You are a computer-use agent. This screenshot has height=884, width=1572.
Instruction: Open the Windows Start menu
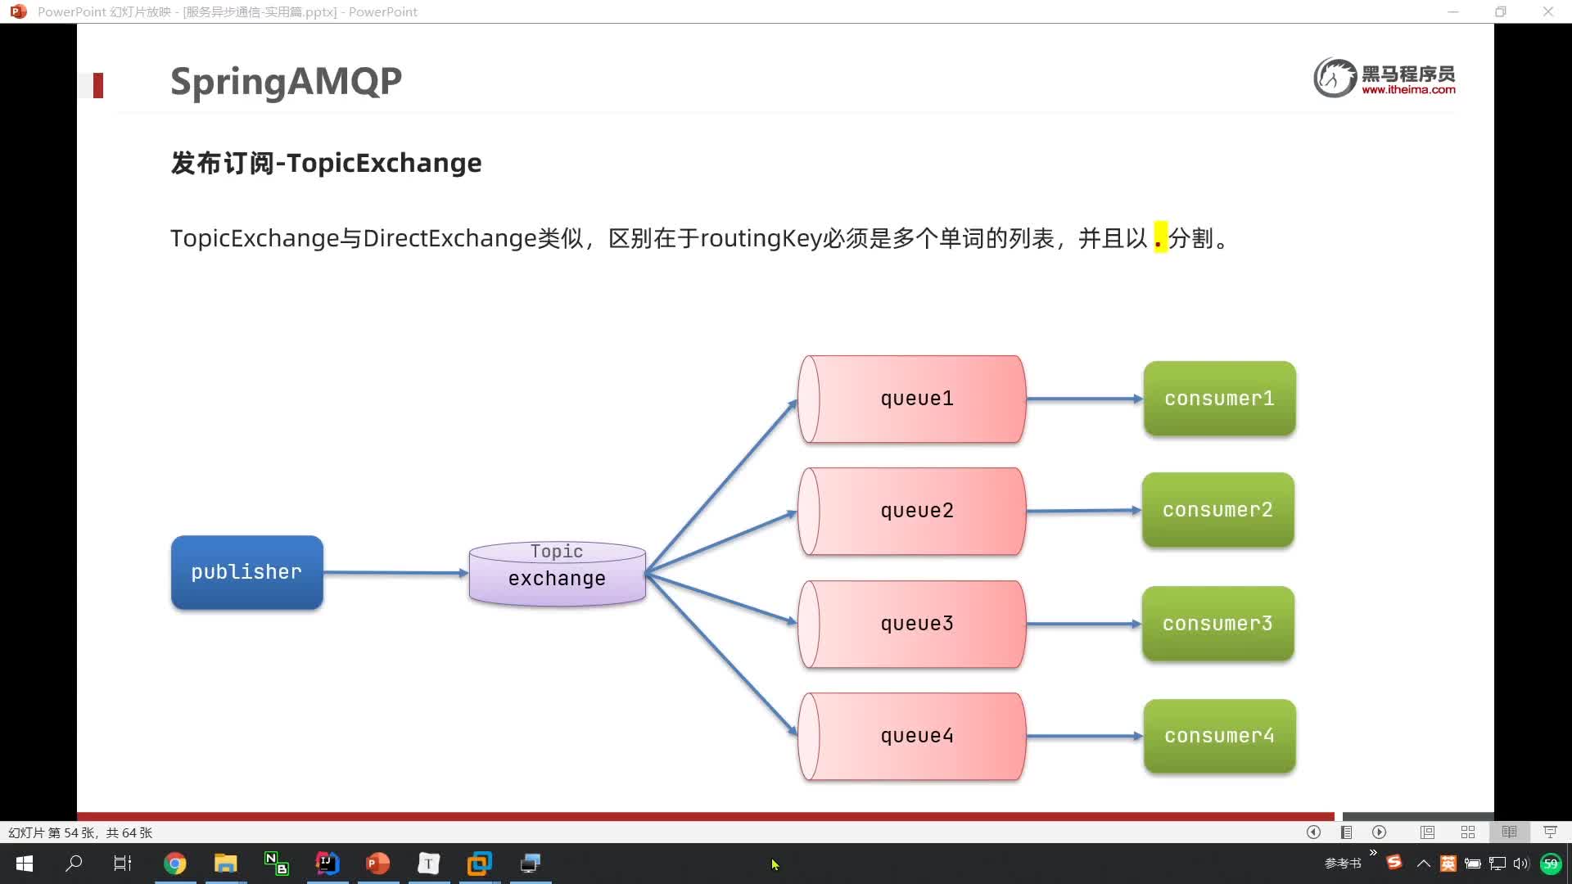[25, 864]
